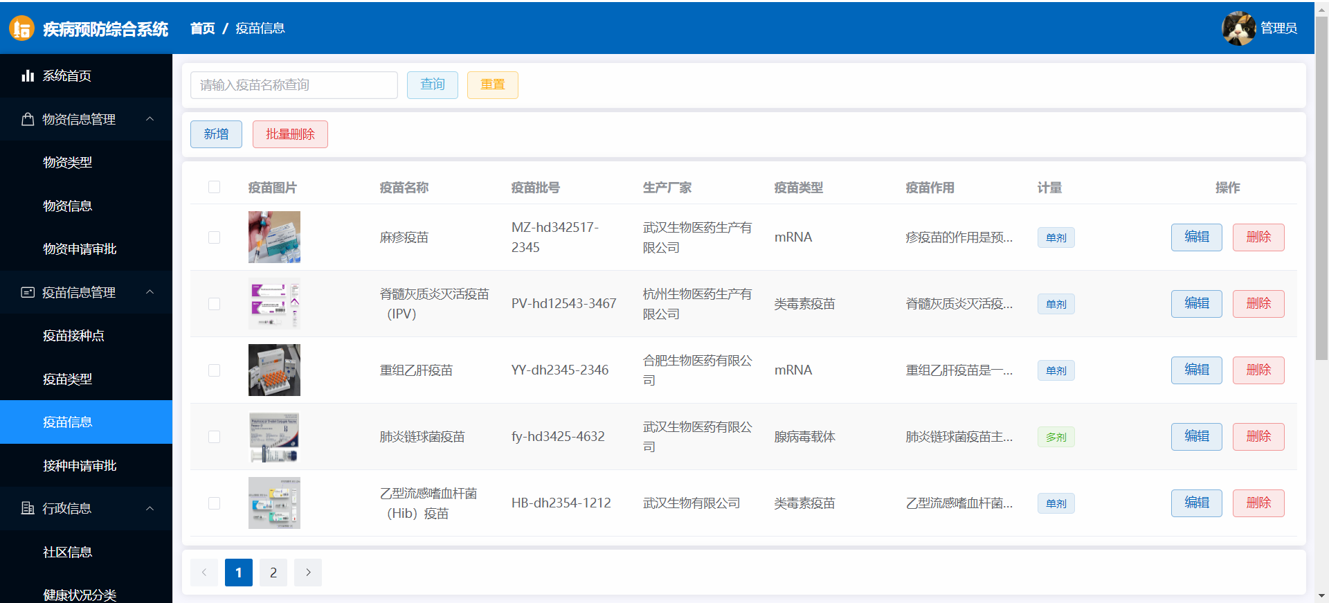
Task: Open 接种申请审批 menu item
Action: point(86,465)
